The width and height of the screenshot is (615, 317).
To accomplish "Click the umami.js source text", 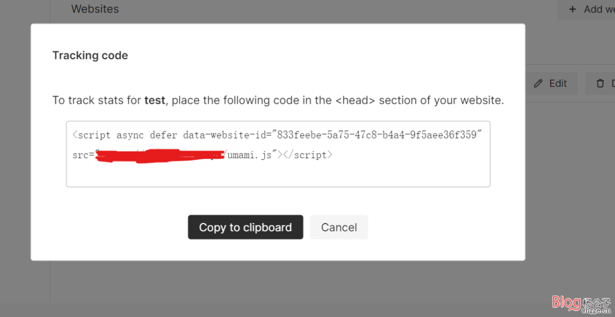I will click(x=250, y=155).
